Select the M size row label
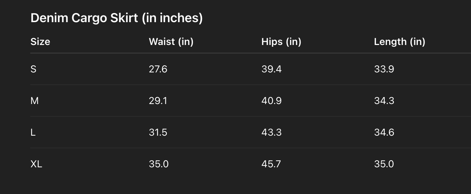Screen dimensions: 471x194 [x=34, y=101]
